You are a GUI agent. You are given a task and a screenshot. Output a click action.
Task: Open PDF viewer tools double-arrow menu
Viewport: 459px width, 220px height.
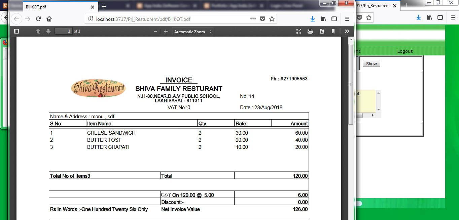coord(347,31)
